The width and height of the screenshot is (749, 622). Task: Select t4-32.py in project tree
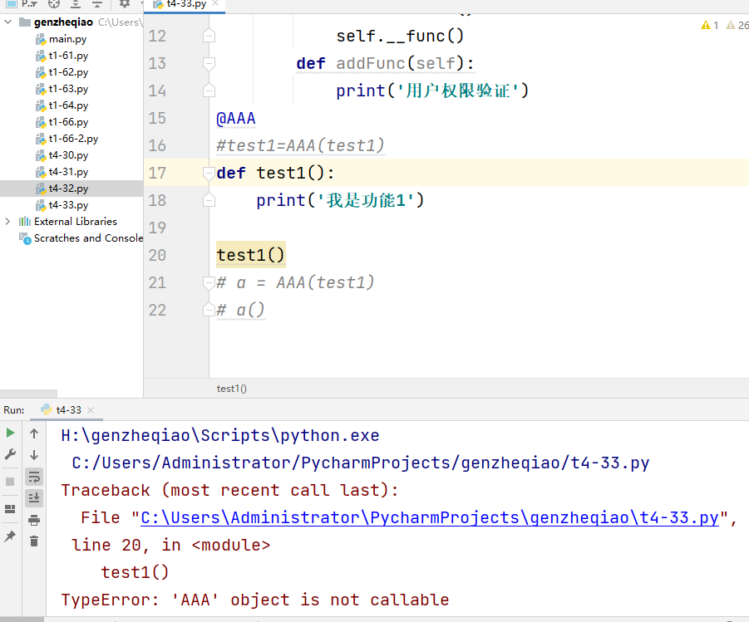[68, 189]
